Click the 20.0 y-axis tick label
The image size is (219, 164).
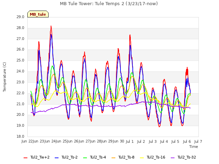click(x=21, y=115)
